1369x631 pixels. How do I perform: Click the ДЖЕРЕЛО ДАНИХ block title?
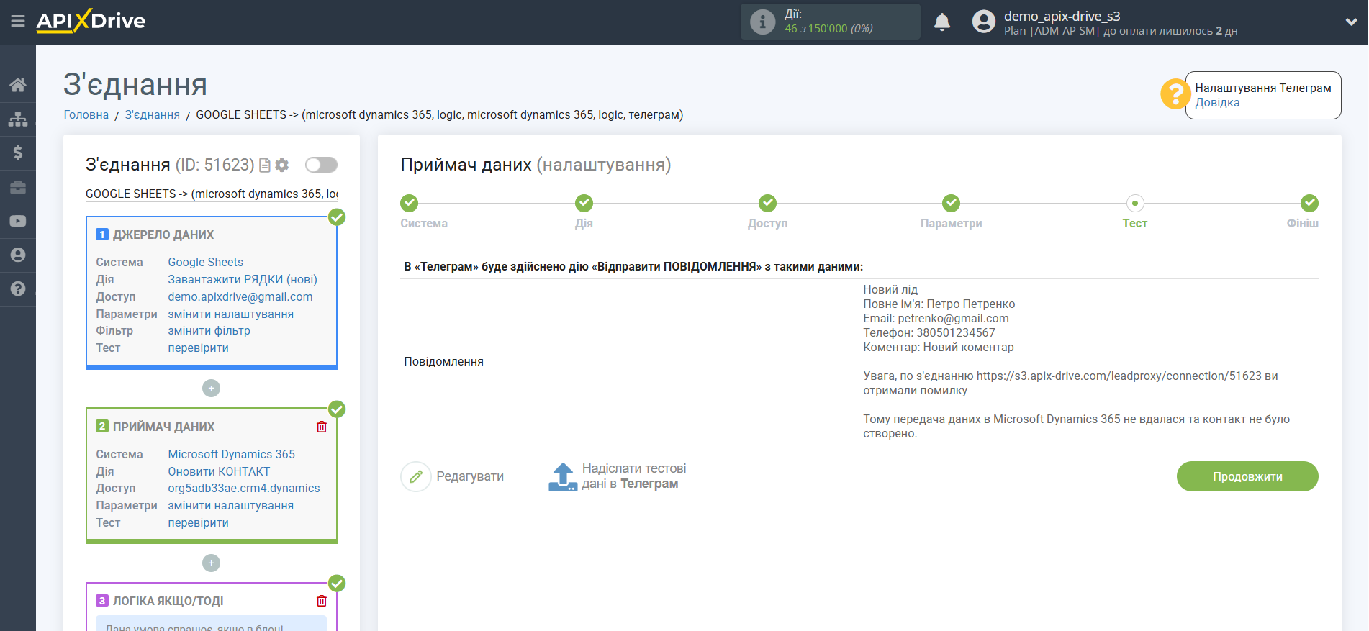click(x=163, y=235)
